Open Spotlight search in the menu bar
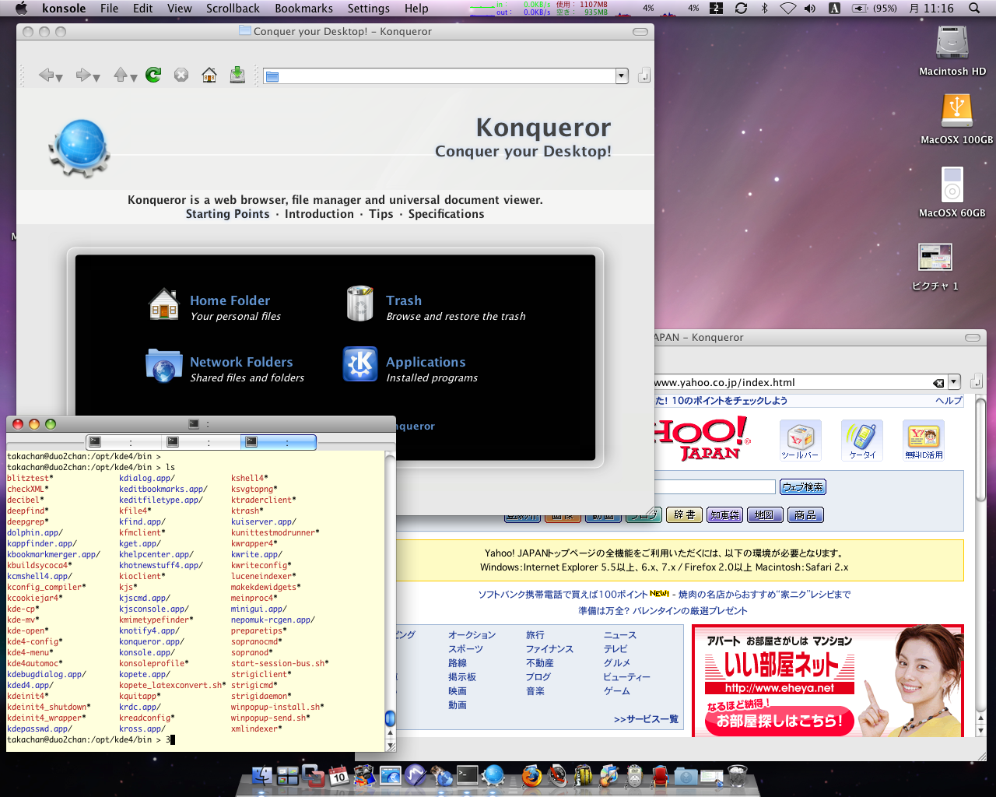 coord(974,9)
